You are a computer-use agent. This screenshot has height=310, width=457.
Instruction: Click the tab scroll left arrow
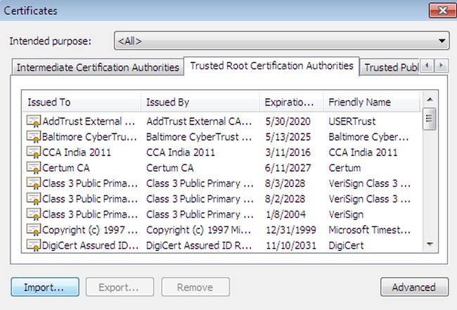(x=427, y=65)
